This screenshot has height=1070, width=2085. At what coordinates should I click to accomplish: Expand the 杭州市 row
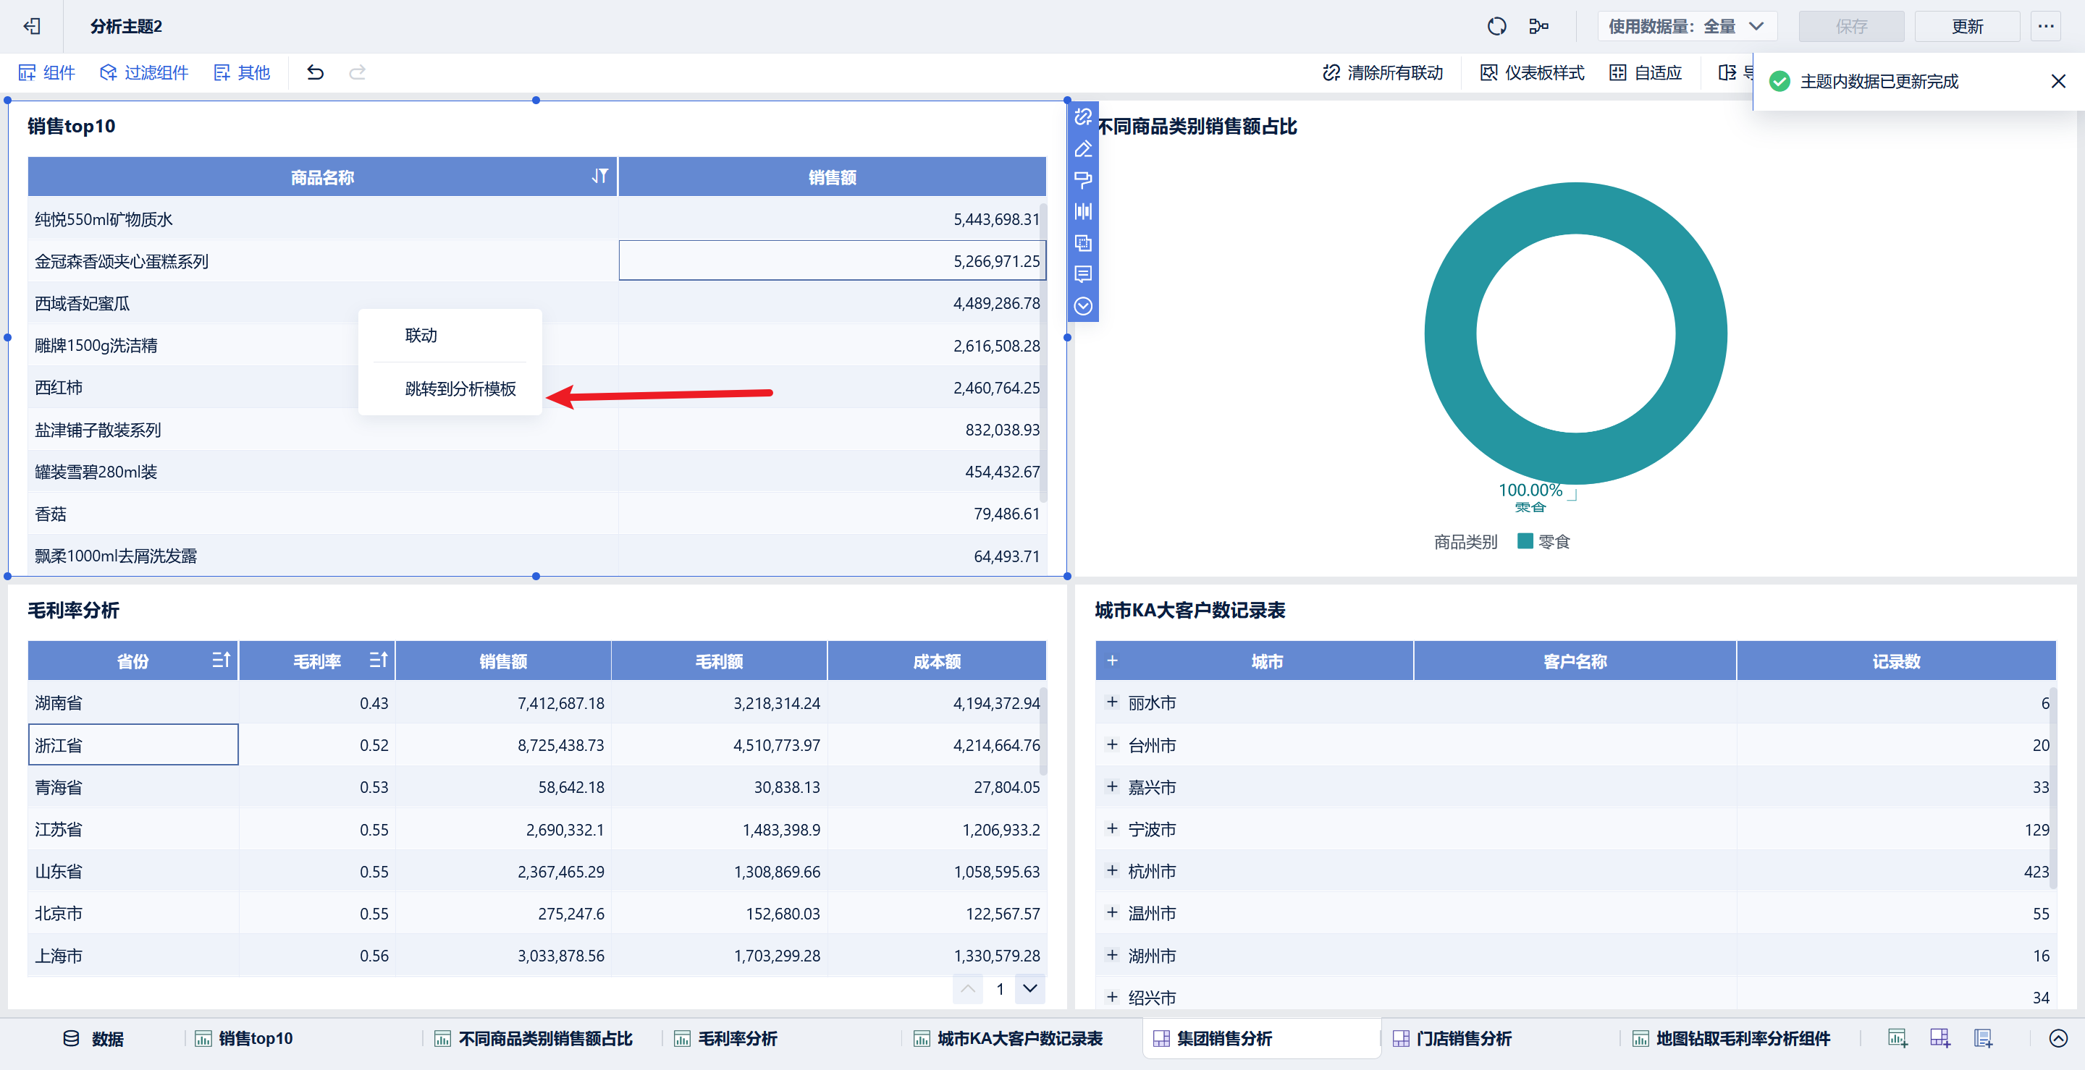1112,870
